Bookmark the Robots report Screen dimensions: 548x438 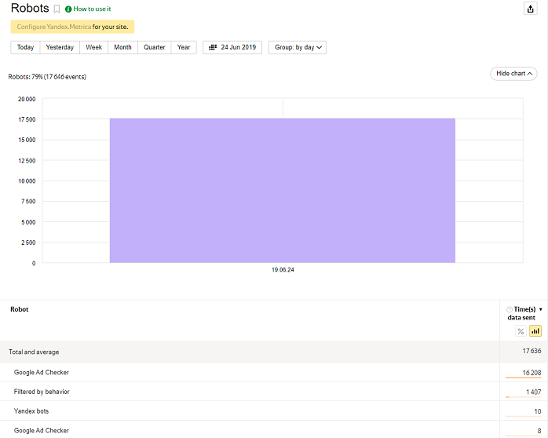(57, 9)
